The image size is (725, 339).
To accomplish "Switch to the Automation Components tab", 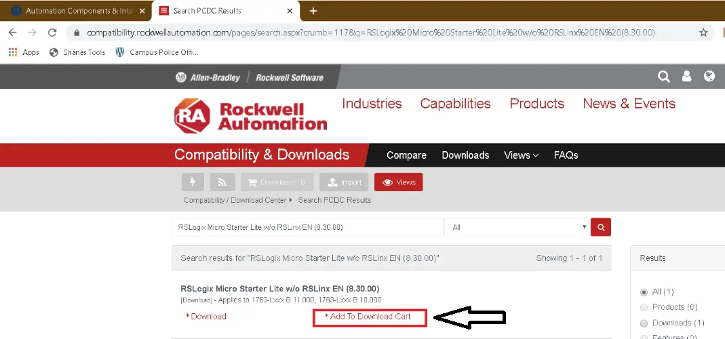I will (76, 11).
